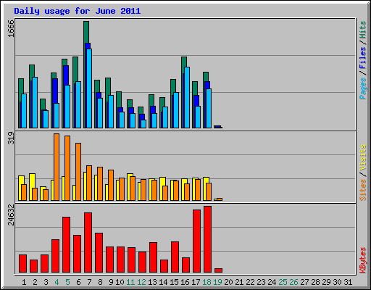Click green day label 19
This screenshot has width=371, height=290.
(217, 282)
